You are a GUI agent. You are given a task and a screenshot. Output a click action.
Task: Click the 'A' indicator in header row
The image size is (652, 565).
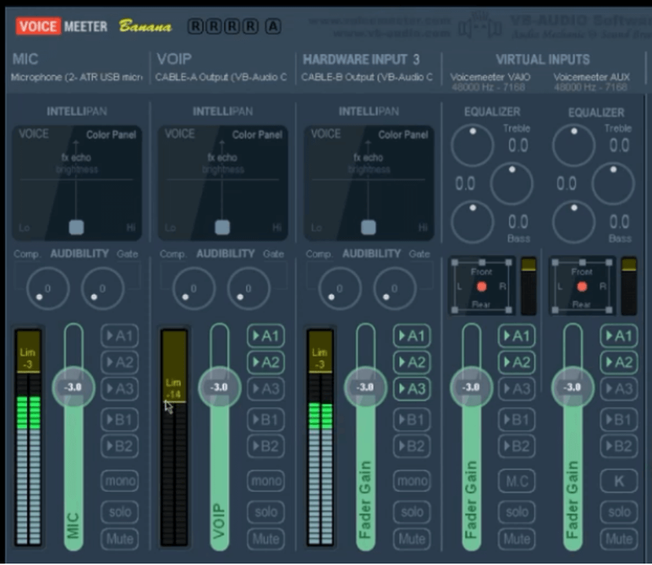point(273,26)
